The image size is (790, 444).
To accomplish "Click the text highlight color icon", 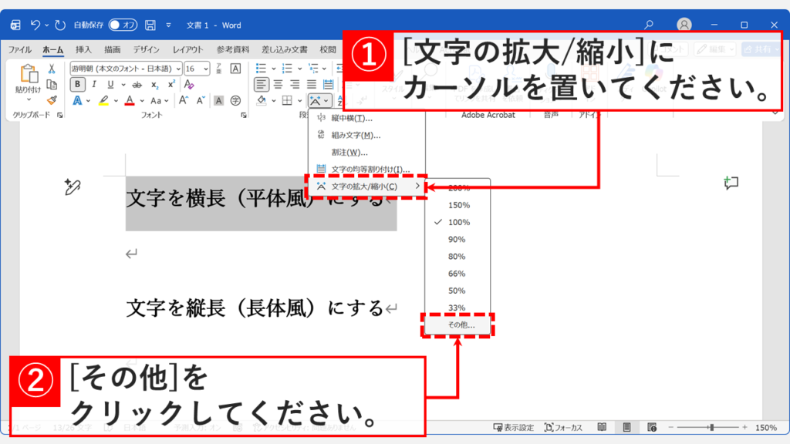I will pyautogui.click(x=104, y=100).
